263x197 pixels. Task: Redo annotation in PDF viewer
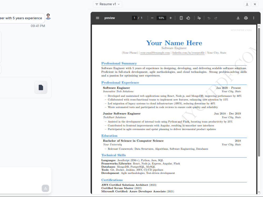pyautogui.click(x=216, y=18)
